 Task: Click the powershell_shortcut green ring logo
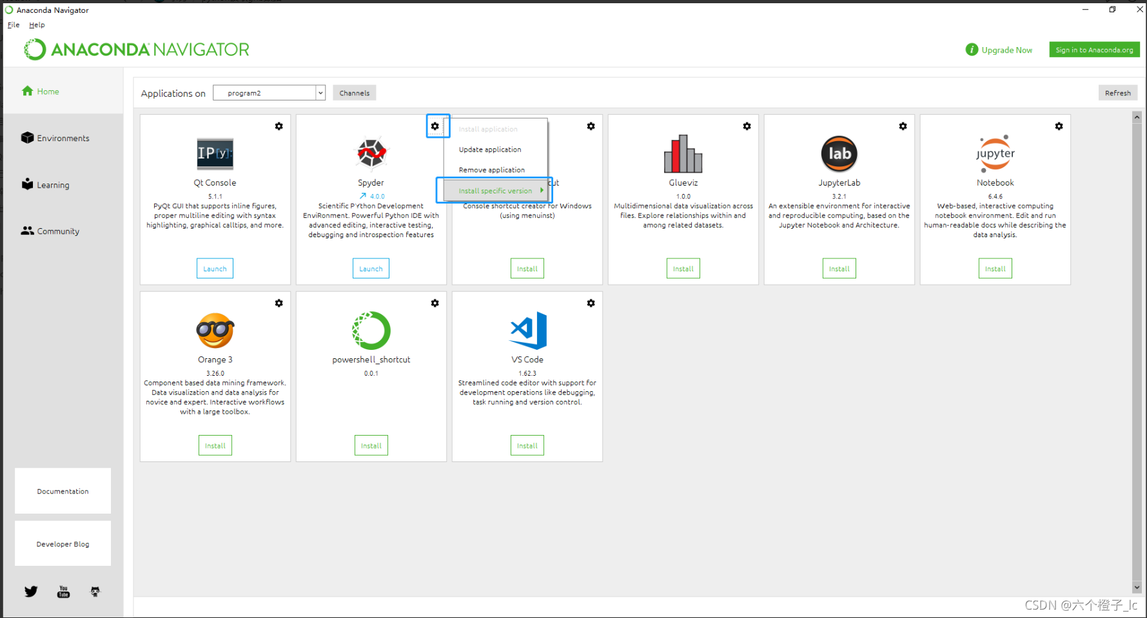coord(371,330)
